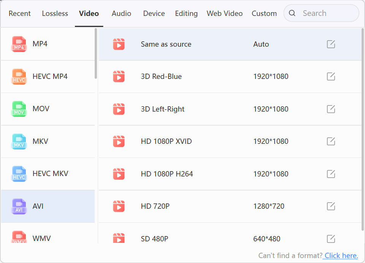Edit the Same as source preset
The height and width of the screenshot is (263, 365).
point(331,44)
